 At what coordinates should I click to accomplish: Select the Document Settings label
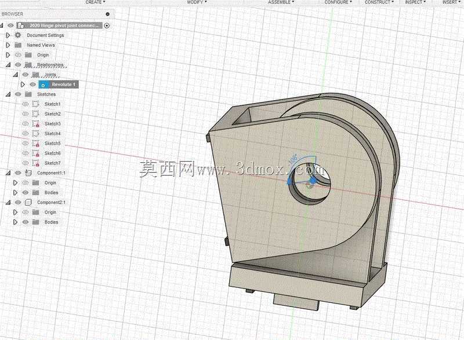[x=45, y=35]
